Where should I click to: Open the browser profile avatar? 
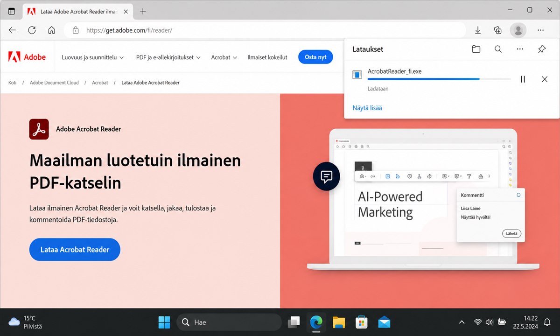(x=518, y=30)
